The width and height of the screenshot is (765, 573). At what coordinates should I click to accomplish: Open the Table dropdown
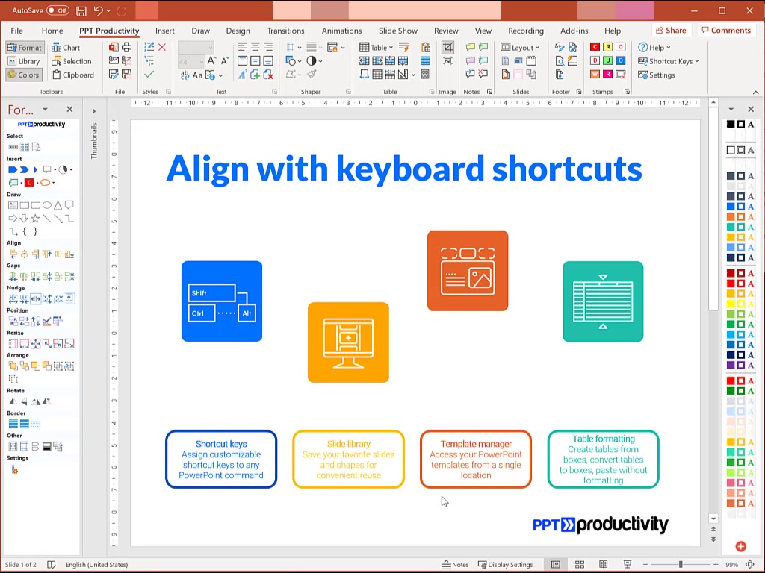(377, 47)
